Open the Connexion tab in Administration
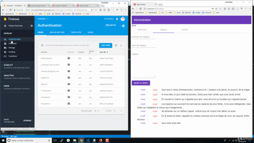This screenshot has width=254, height=143. pos(142,30)
